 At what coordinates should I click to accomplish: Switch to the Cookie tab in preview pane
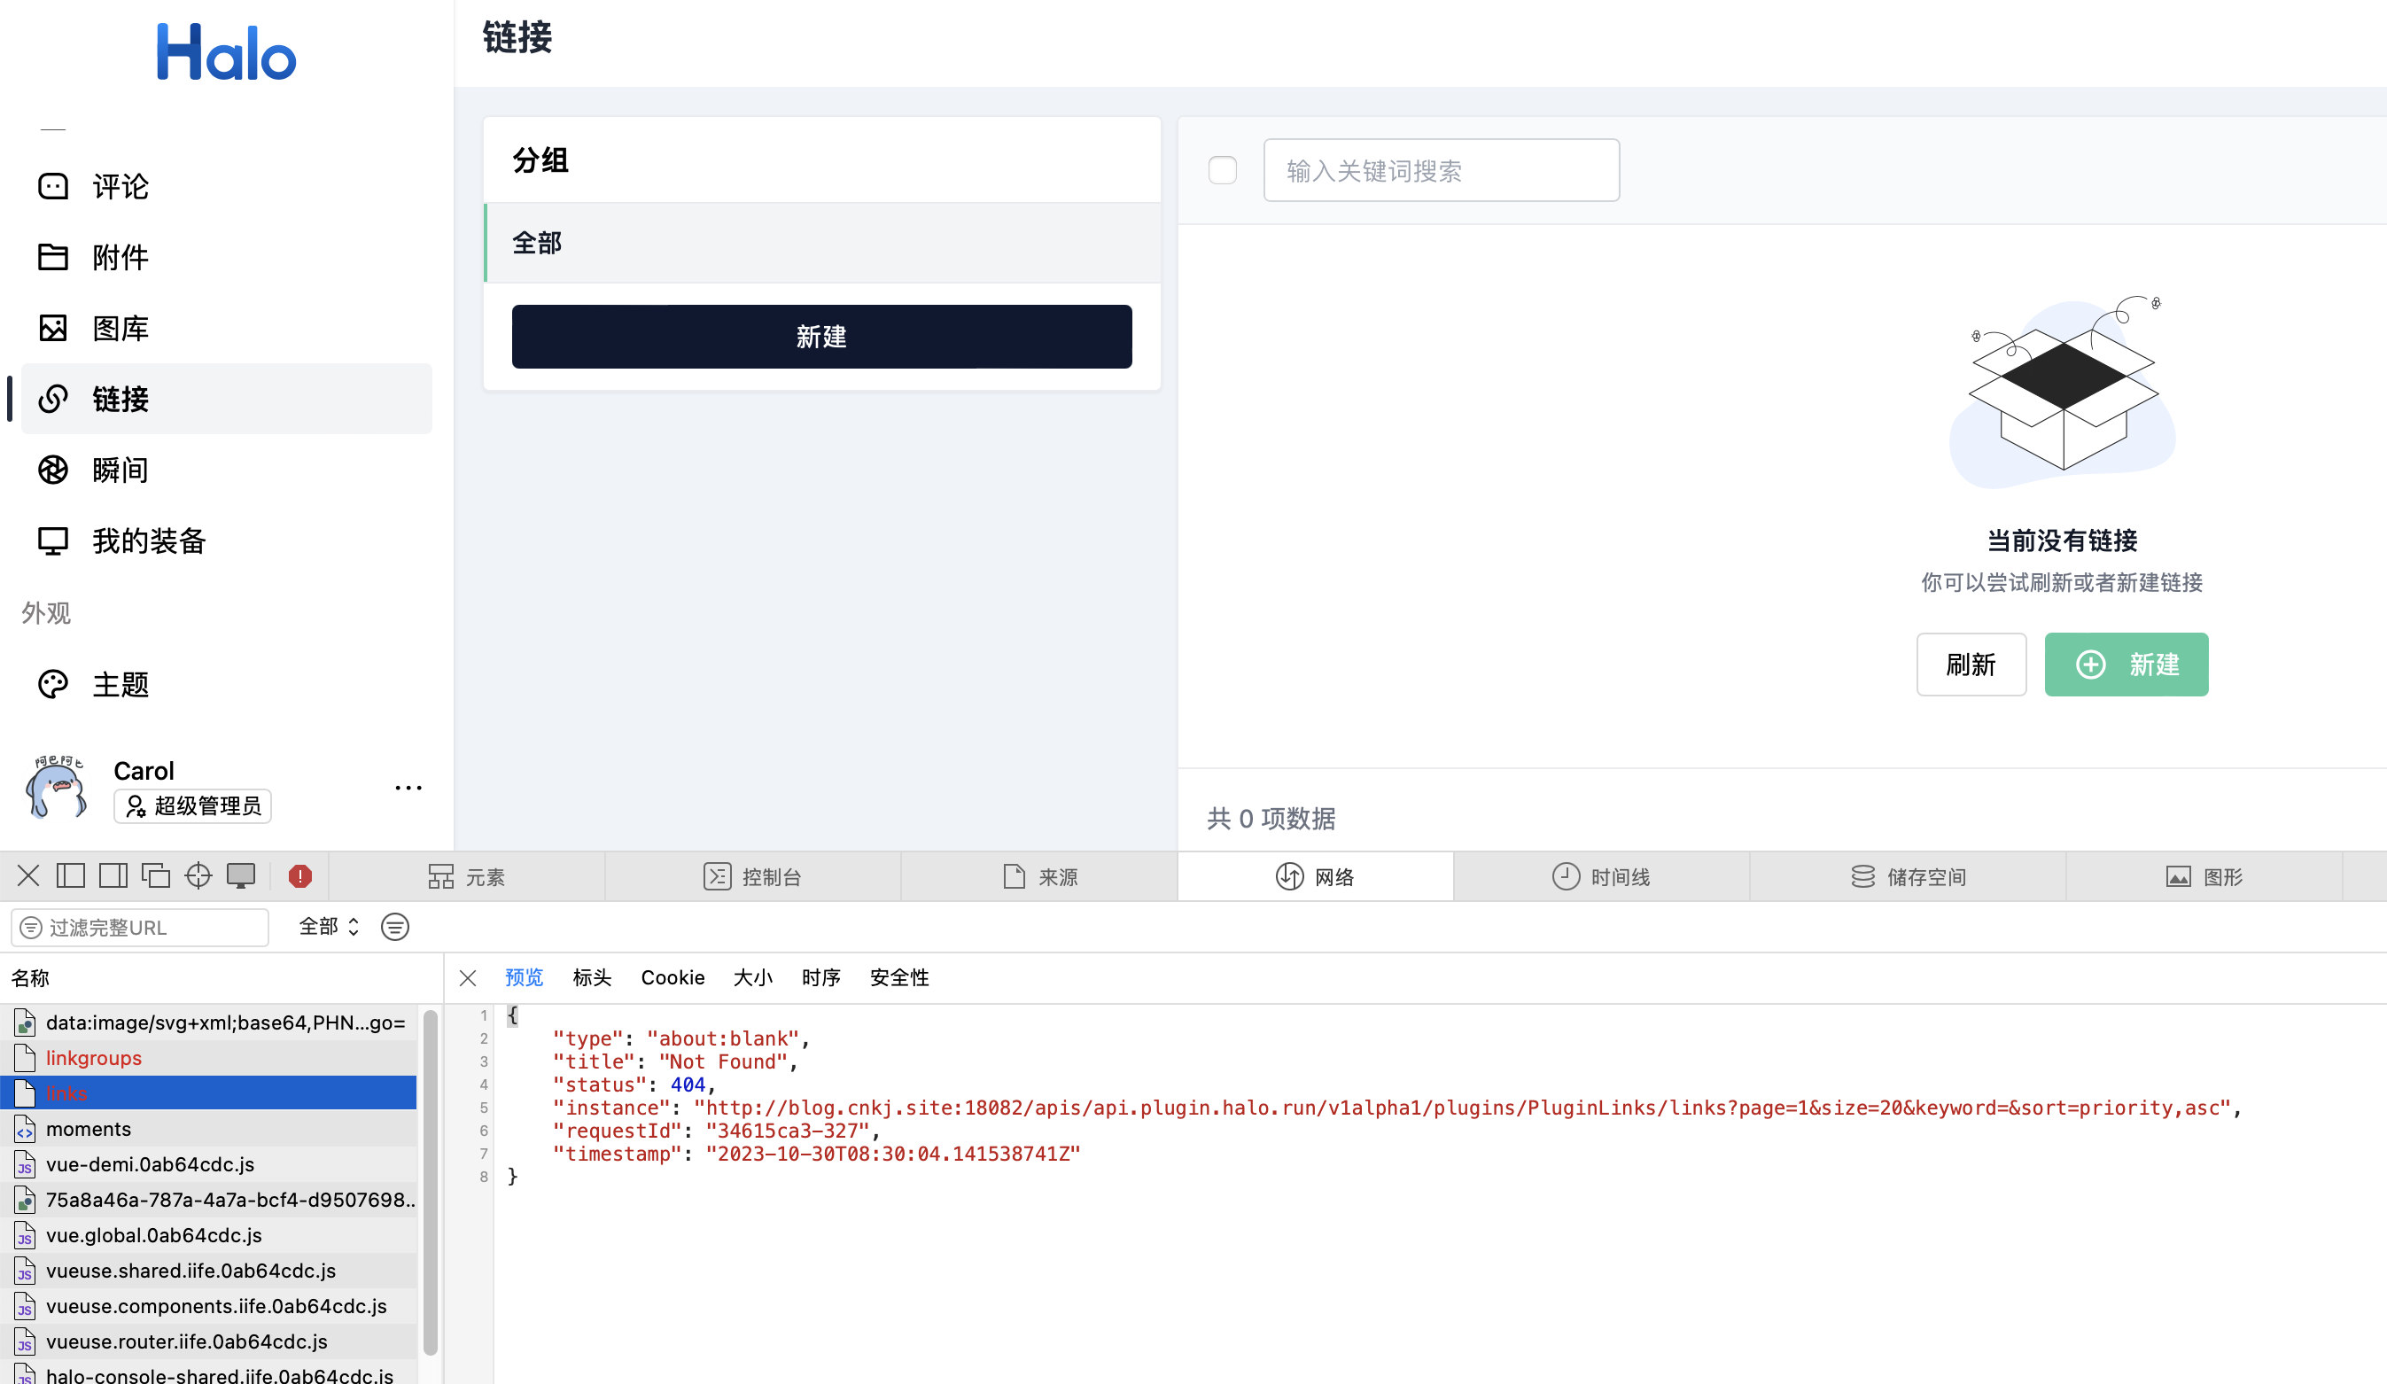[x=673, y=976]
